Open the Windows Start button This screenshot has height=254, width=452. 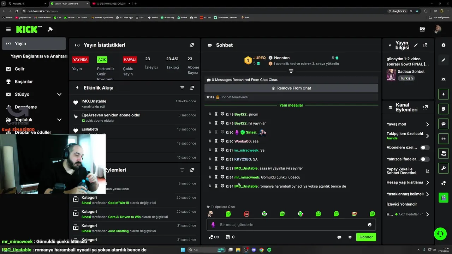click(x=183, y=250)
